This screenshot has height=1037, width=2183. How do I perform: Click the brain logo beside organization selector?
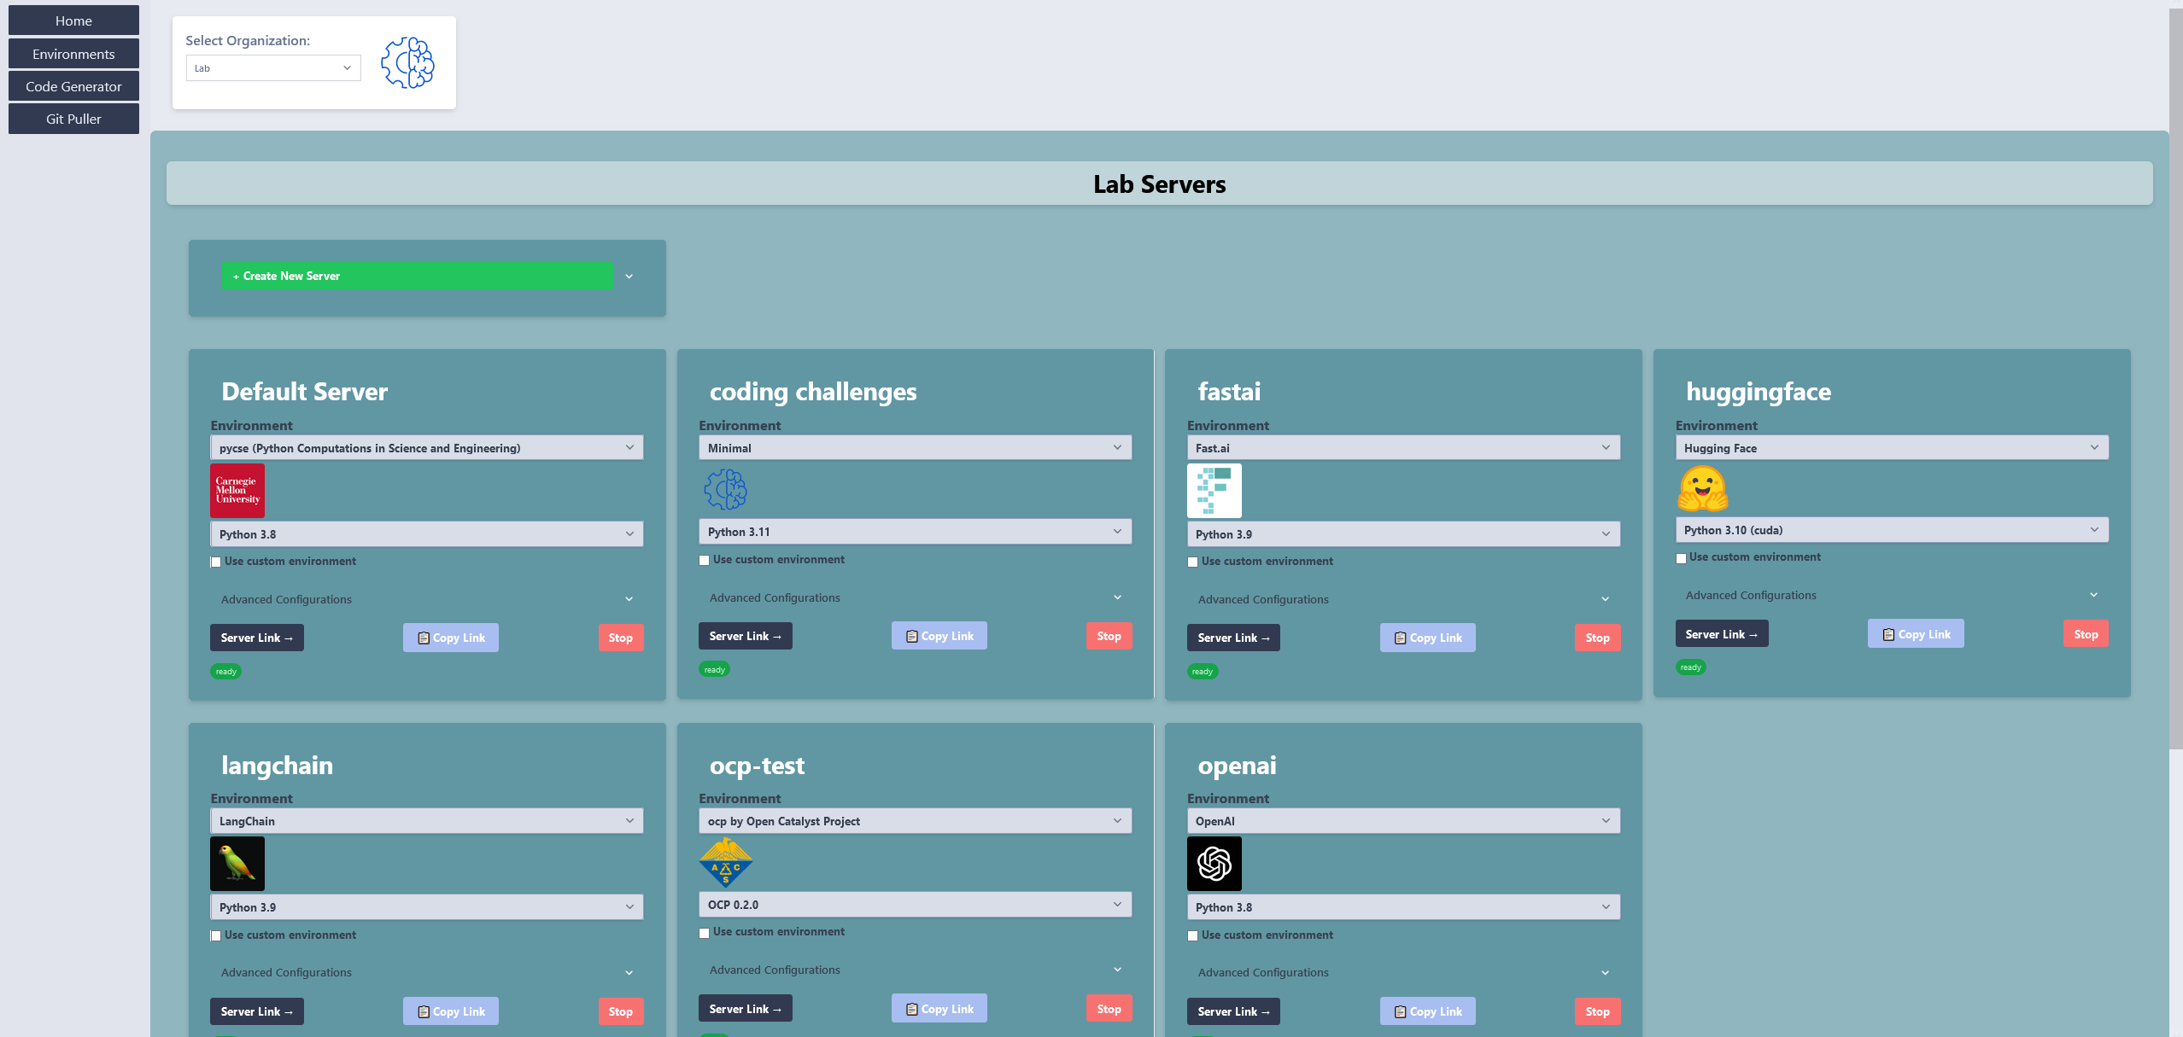coord(407,62)
